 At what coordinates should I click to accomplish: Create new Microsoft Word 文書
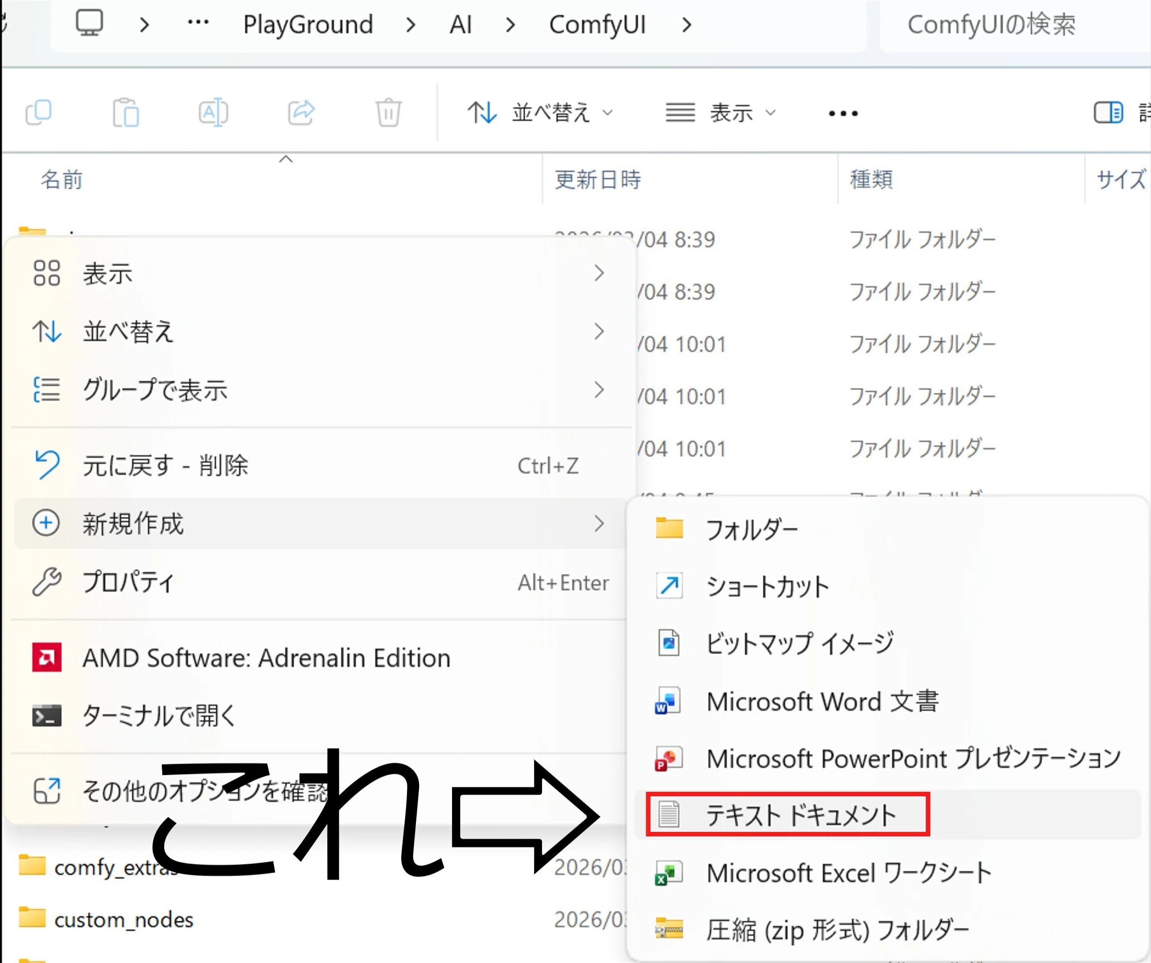[x=888, y=701]
